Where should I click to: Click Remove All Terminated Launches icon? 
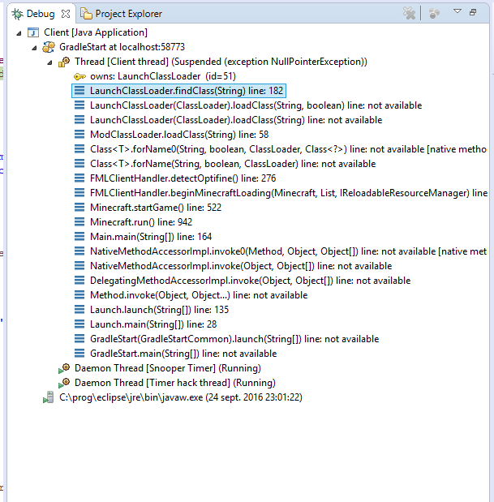pos(410,14)
